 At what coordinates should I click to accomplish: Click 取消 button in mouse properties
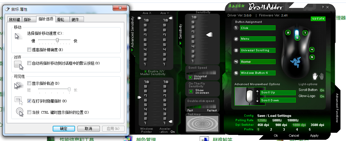point(89,129)
